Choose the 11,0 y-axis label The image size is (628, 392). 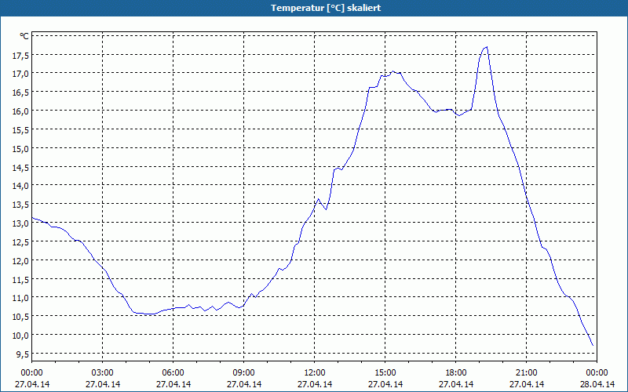point(21,298)
